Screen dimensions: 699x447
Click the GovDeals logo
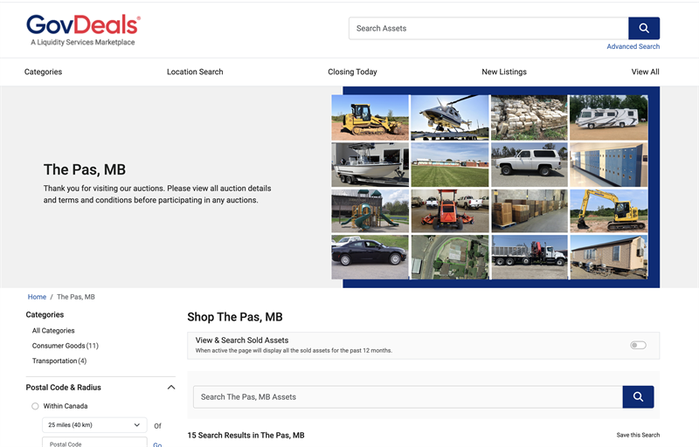pyautogui.click(x=83, y=30)
